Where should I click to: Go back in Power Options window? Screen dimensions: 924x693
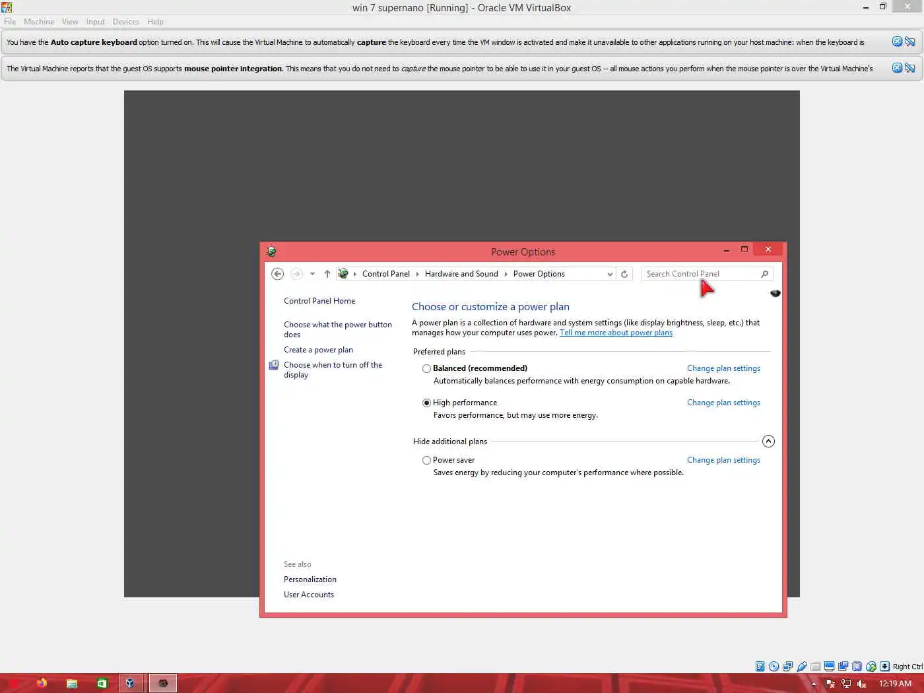[278, 274]
